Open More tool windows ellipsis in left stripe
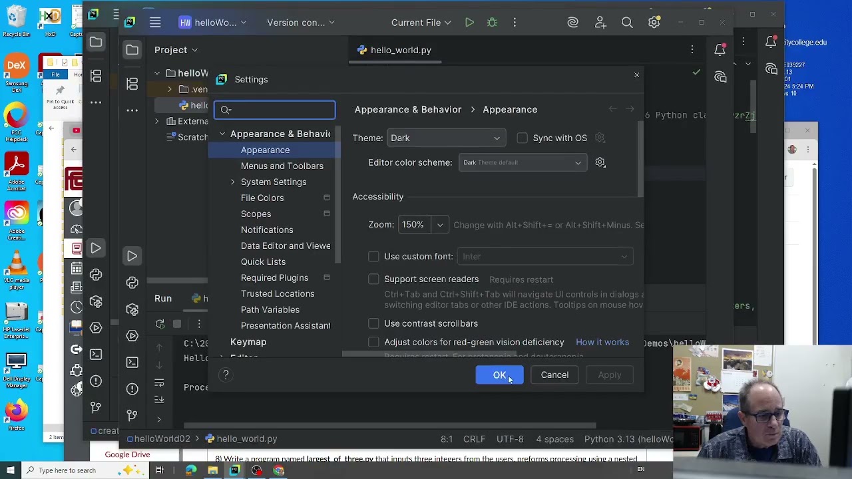The height and width of the screenshot is (479, 852). point(132,110)
